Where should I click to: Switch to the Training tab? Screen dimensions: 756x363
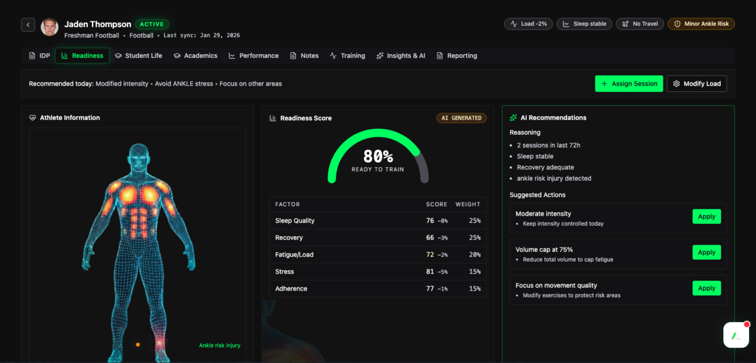(x=347, y=55)
